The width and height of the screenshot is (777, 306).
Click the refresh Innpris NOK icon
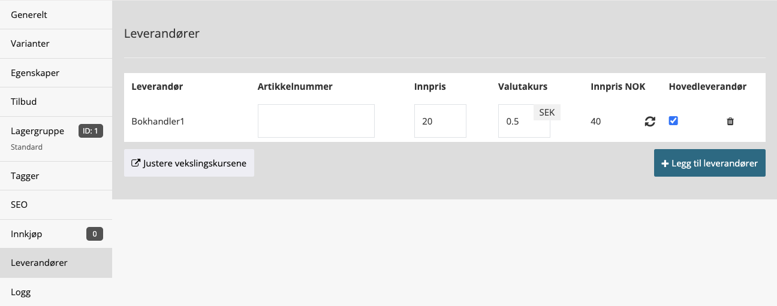650,122
